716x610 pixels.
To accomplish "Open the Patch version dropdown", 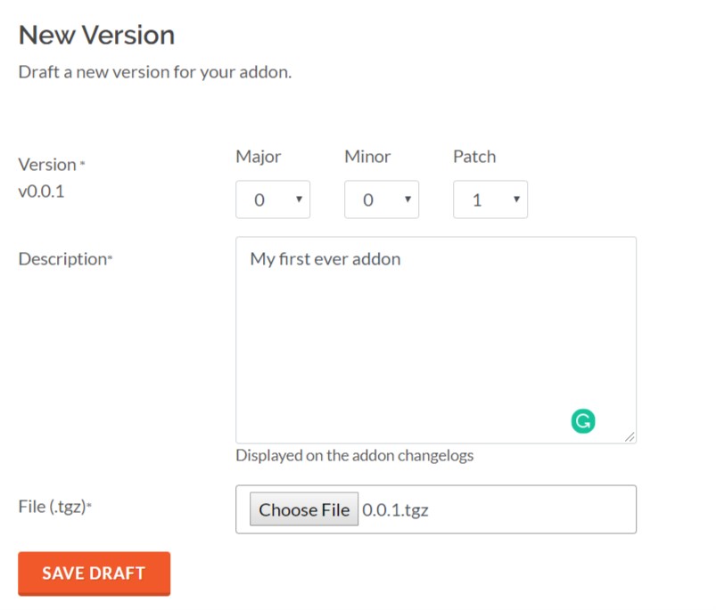I will pyautogui.click(x=490, y=199).
